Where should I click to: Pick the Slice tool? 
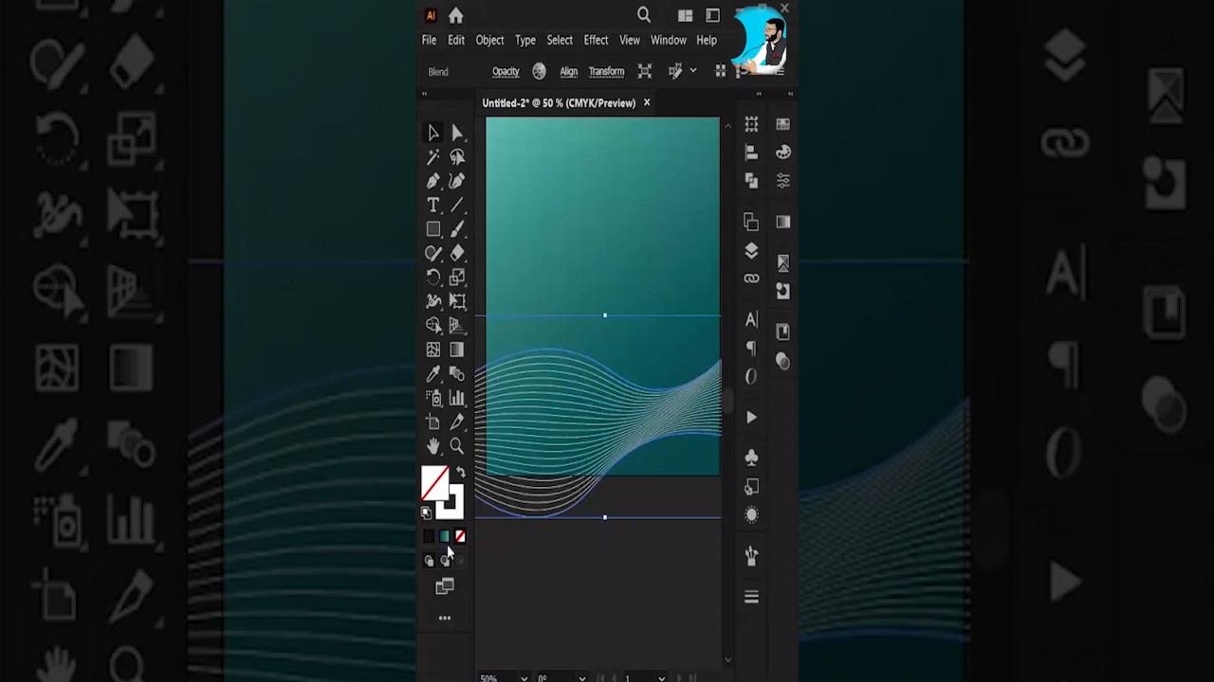457,422
